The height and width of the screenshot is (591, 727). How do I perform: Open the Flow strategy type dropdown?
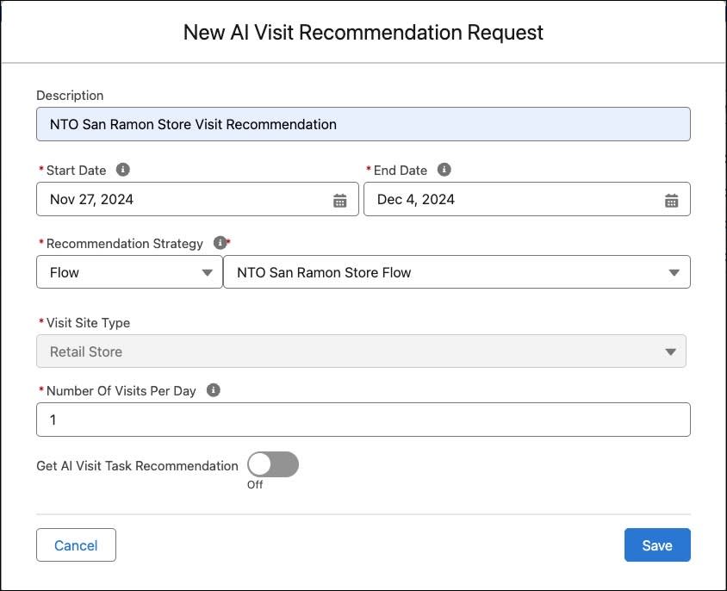point(129,272)
